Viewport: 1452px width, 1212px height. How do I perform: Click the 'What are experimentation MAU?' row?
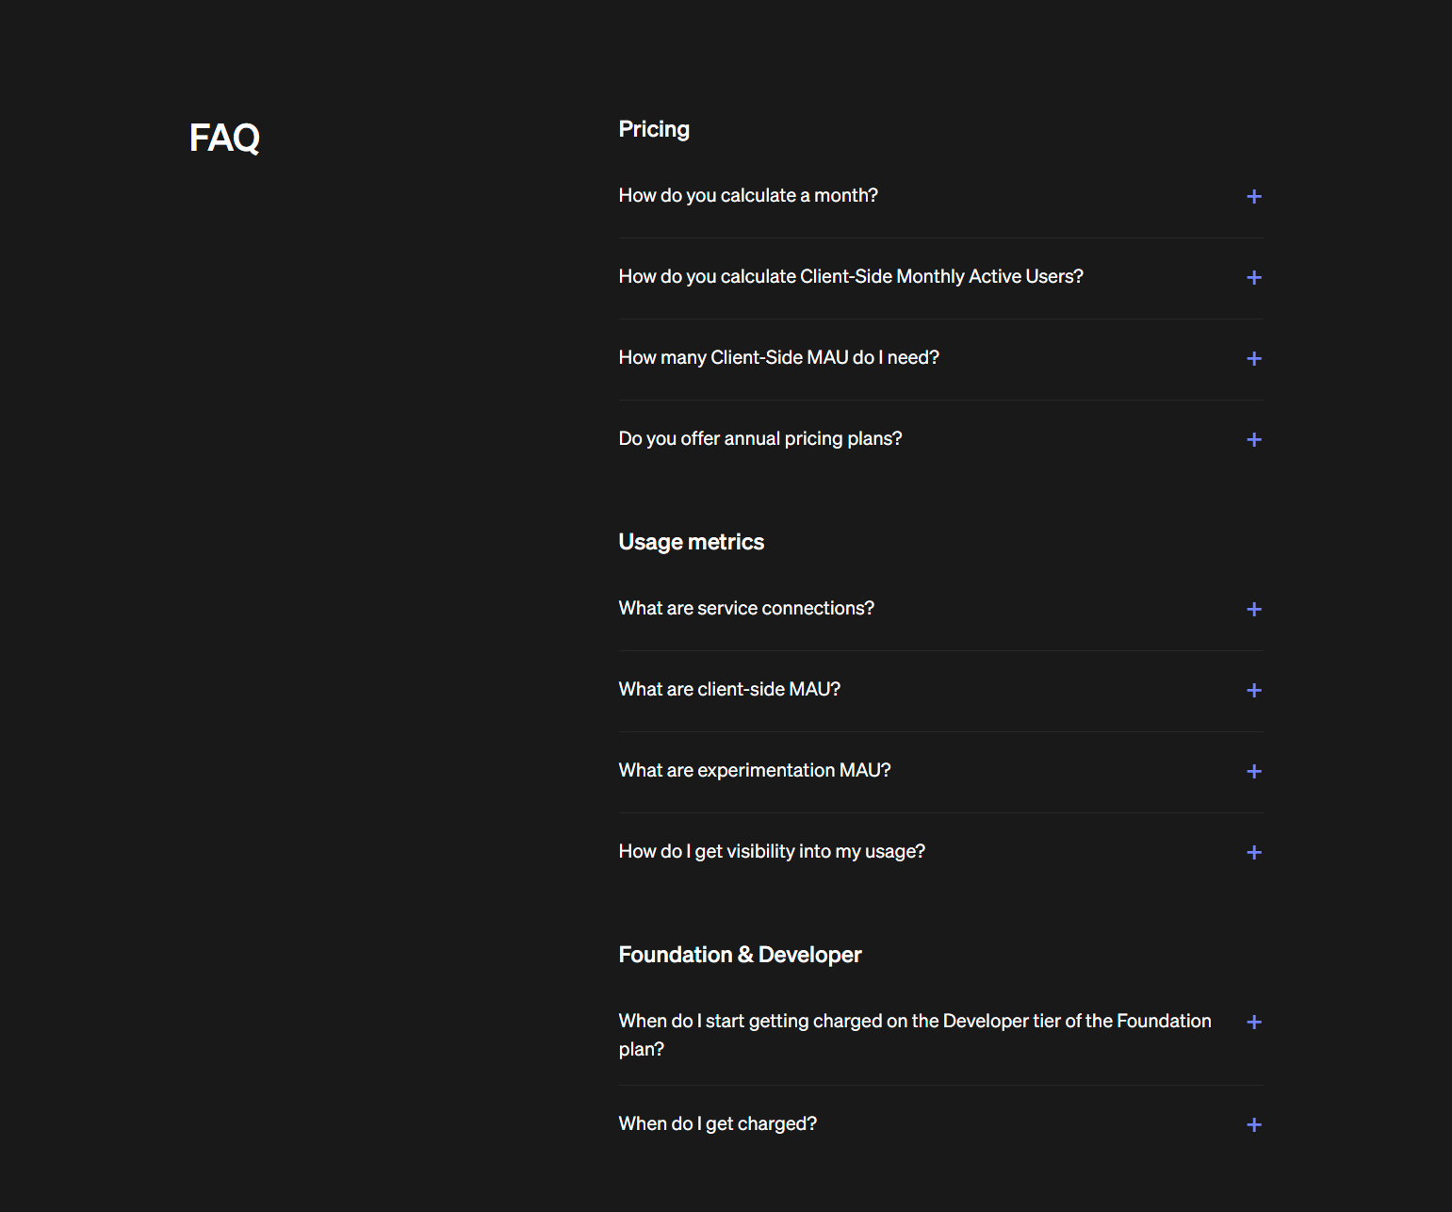[x=754, y=770]
